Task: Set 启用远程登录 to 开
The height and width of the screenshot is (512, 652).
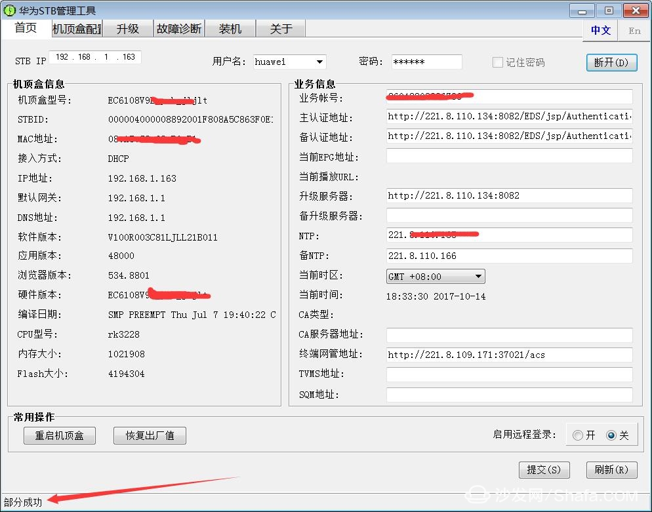Action: (578, 435)
